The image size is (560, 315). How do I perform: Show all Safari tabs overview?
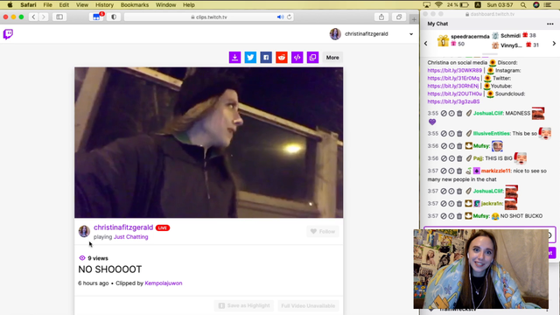tap(399, 17)
